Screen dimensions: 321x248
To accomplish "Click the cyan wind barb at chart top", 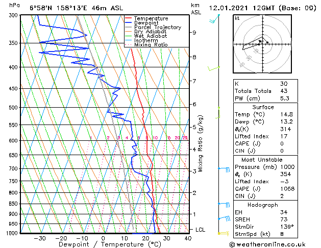I will click(x=214, y=18).
